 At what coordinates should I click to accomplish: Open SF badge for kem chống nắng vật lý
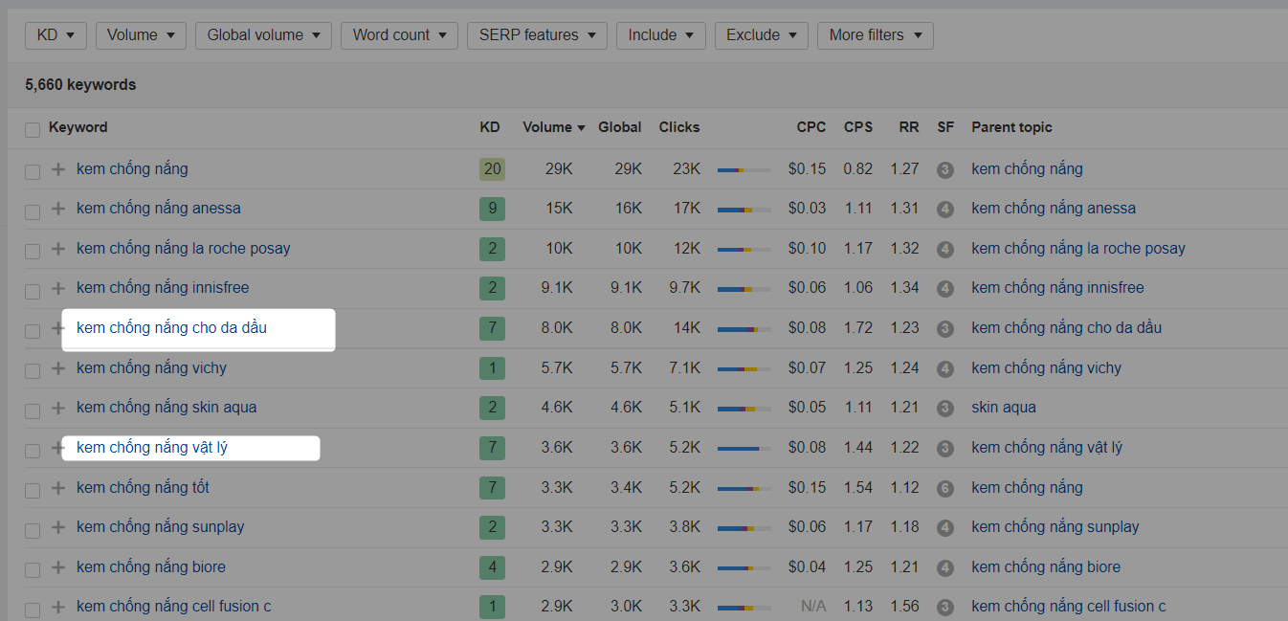tap(945, 449)
